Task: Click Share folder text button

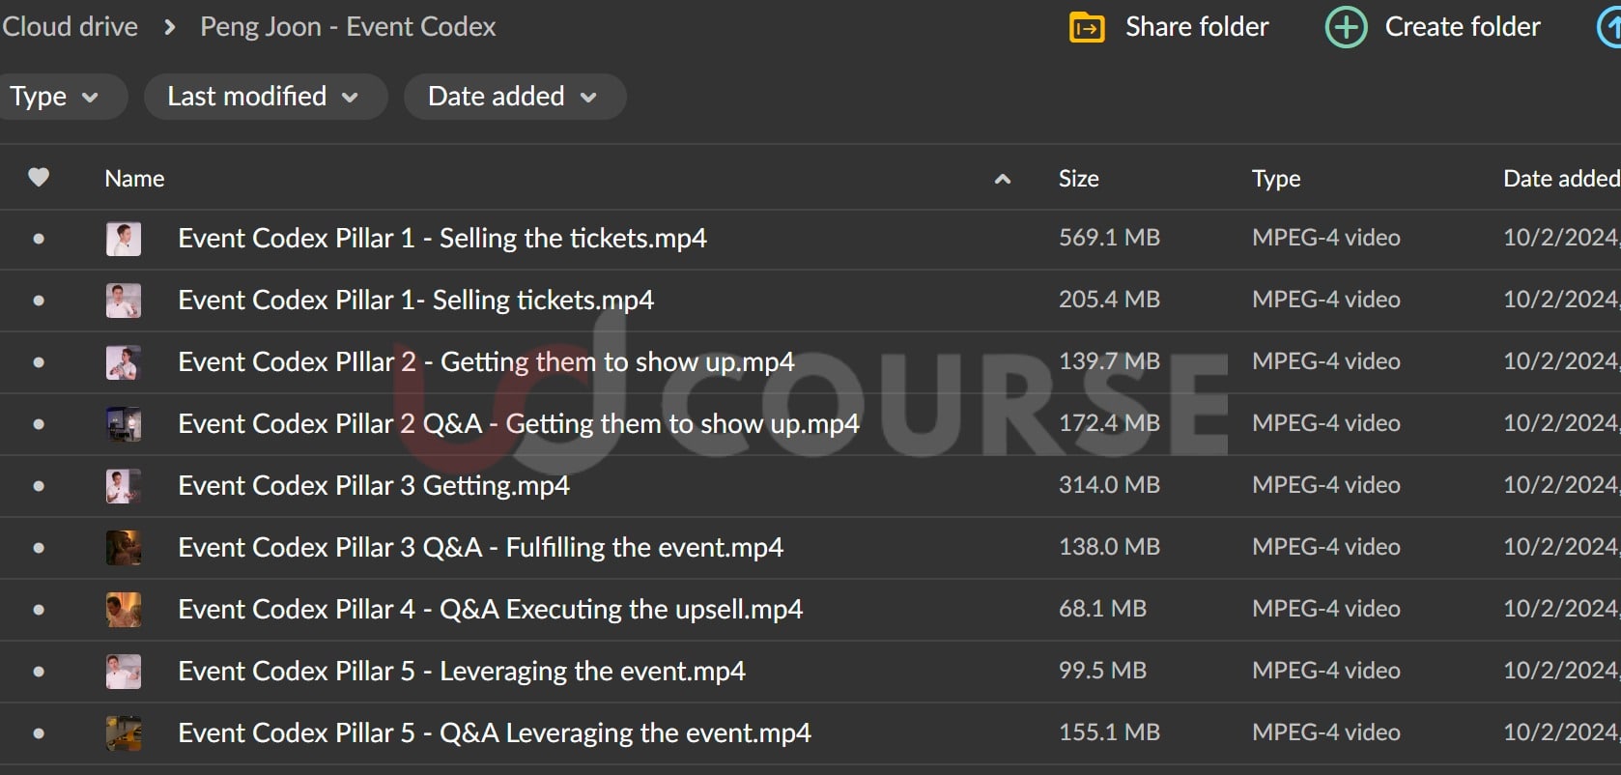Action: pos(1196,27)
